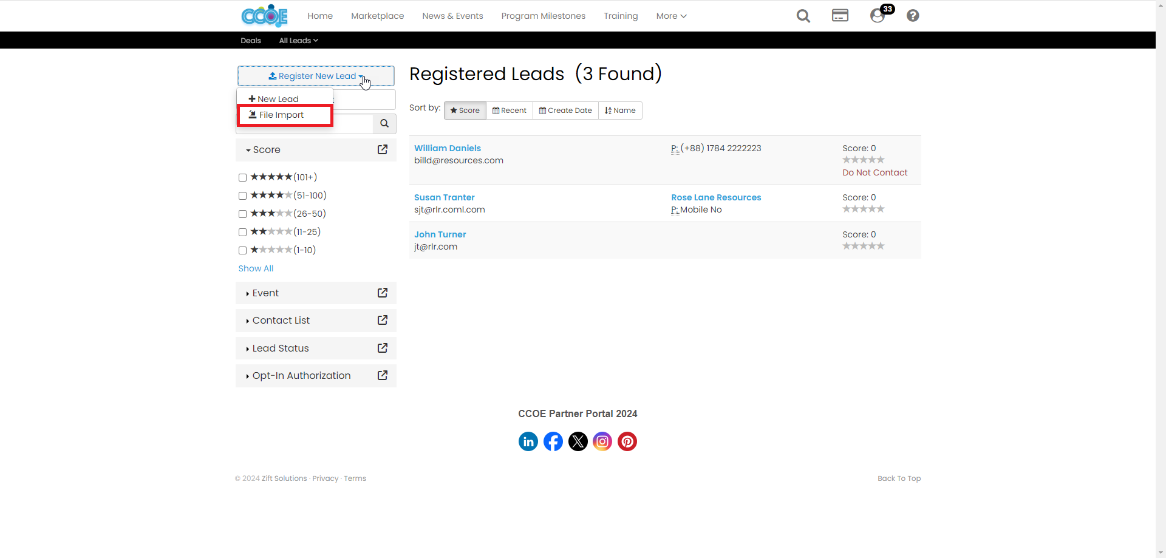Screen dimensions: 1166x558
Task: Open Rose Lane Resources company link
Action: [716, 197]
